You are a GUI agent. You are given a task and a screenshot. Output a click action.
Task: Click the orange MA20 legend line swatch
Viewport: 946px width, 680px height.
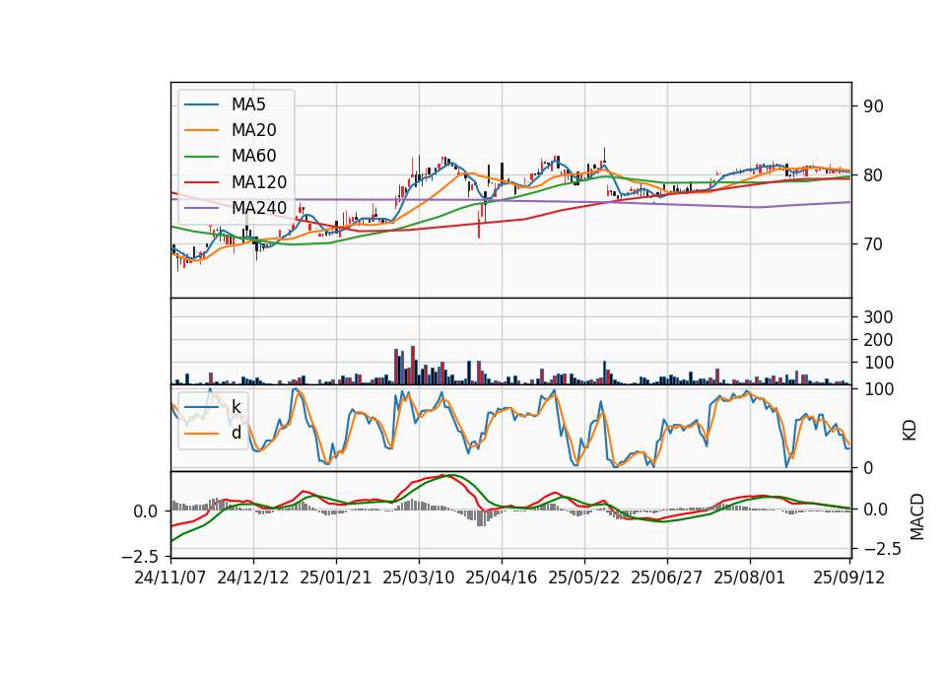(x=201, y=130)
